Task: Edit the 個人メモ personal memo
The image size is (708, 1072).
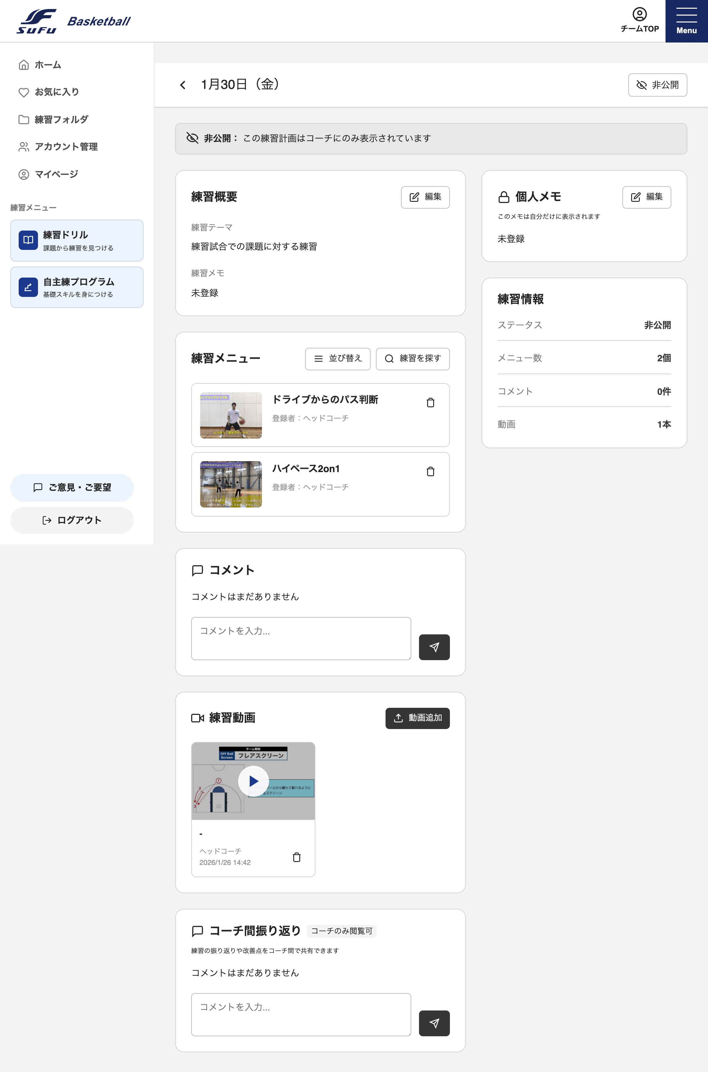Action: (x=647, y=197)
